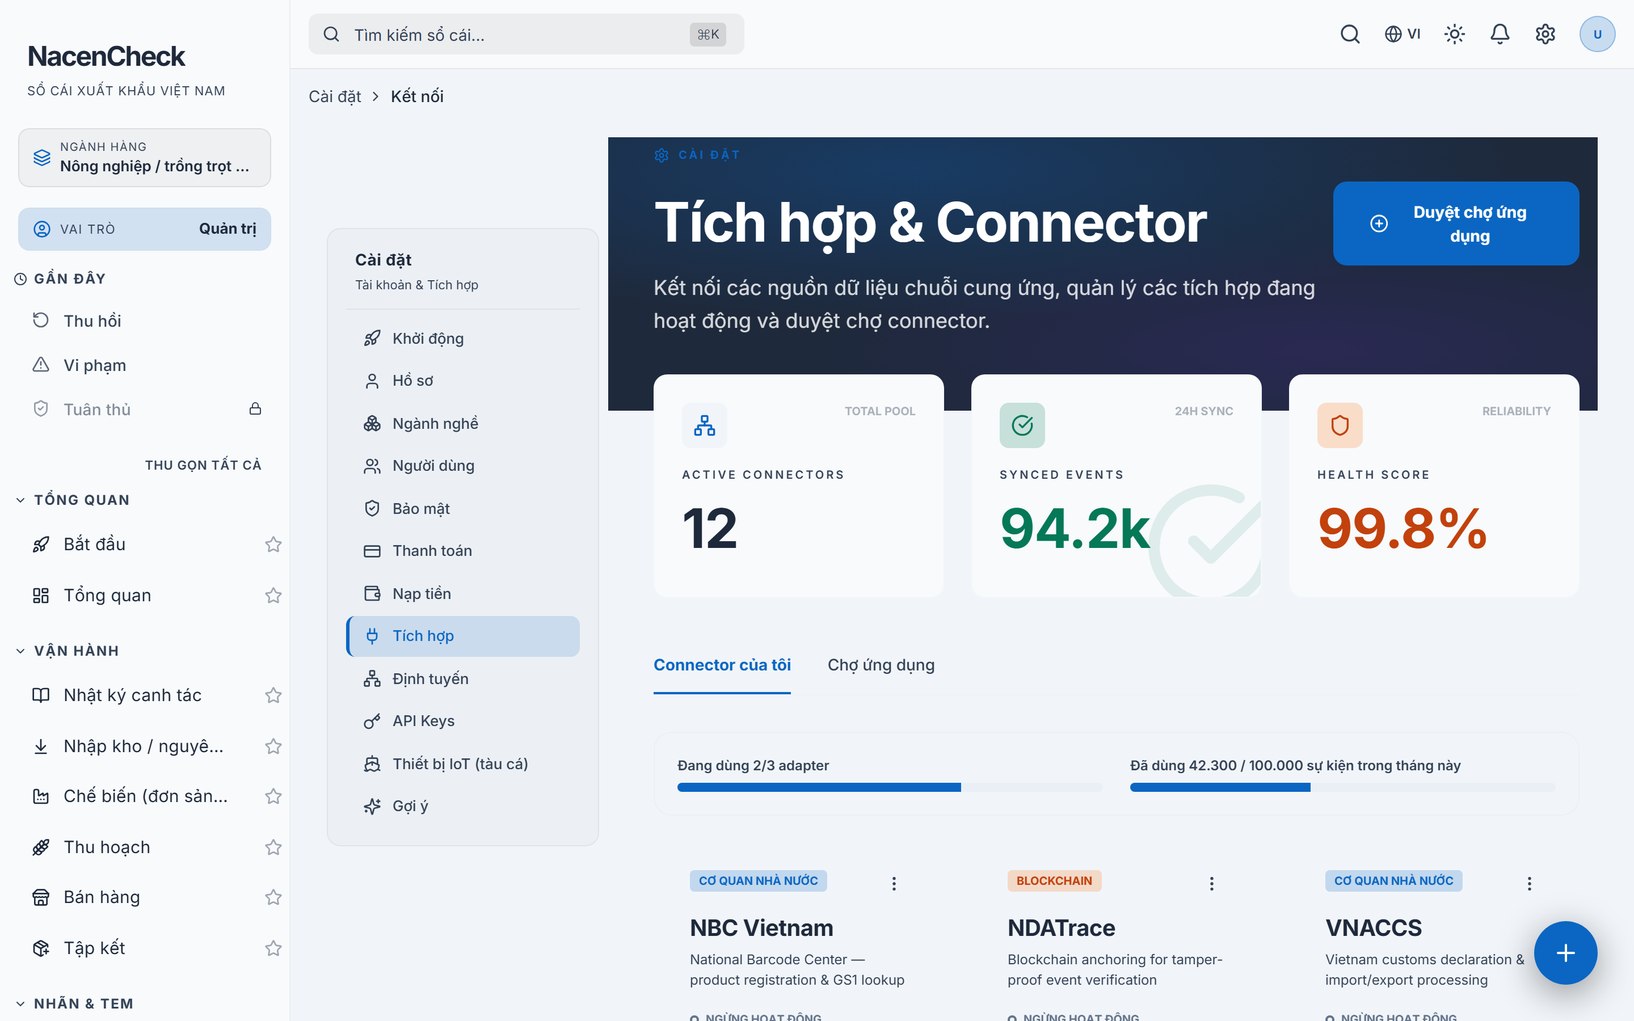Open Nạp tiền wallet item
This screenshot has width=1634, height=1021.
463,593
